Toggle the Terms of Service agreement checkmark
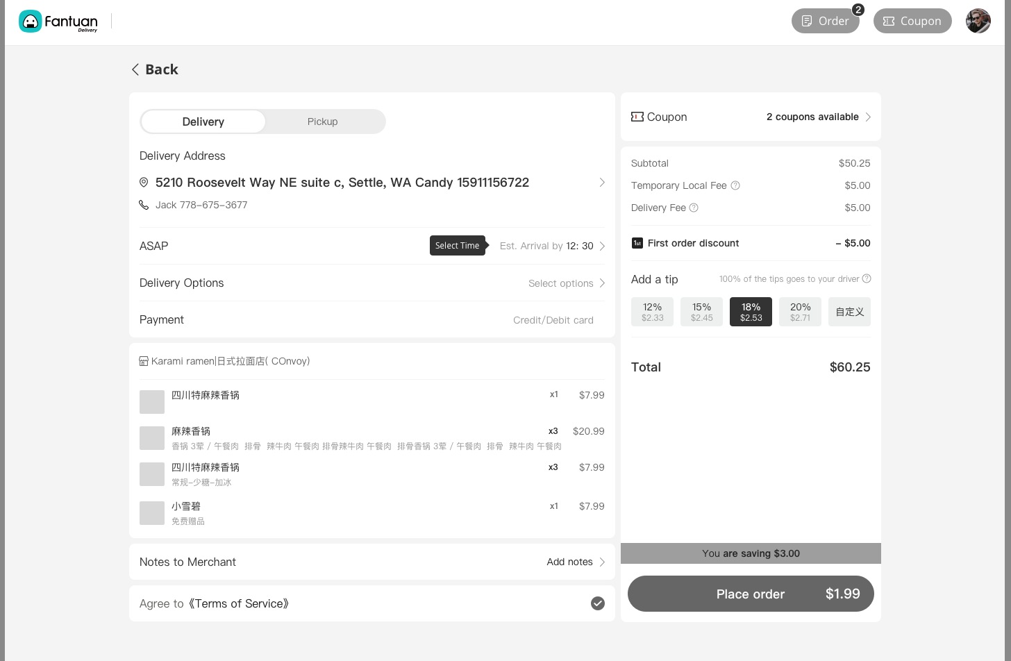 (x=598, y=603)
